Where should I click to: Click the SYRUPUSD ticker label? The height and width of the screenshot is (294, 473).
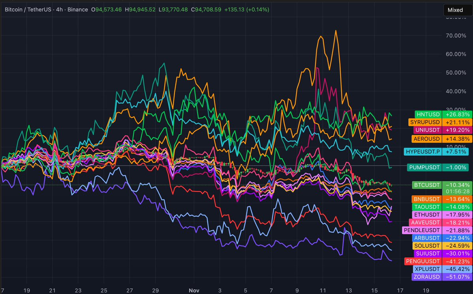point(424,122)
